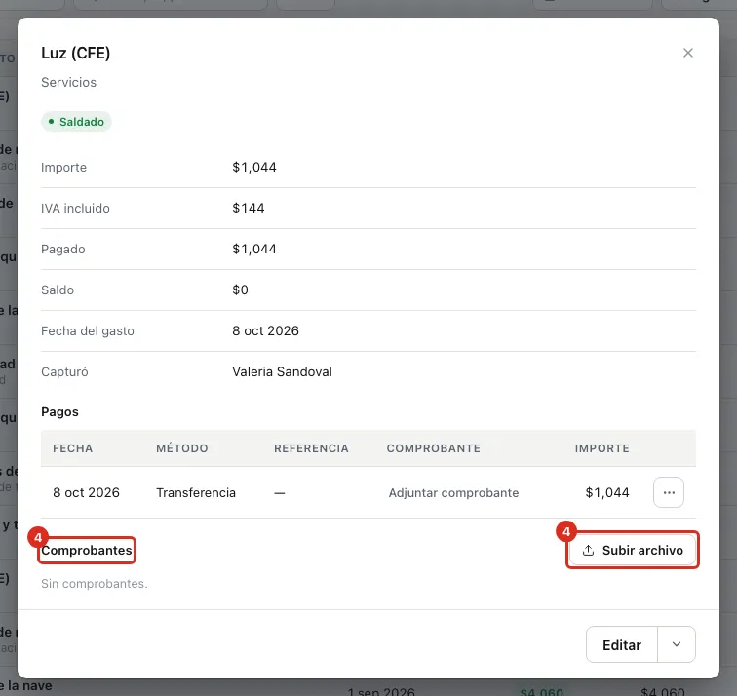
Task: Click the Subir archivo button
Action: (x=632, y=550)
